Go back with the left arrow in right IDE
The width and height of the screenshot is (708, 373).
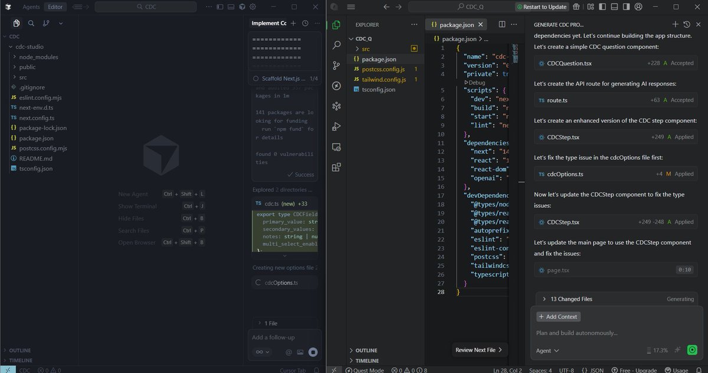pyautogui.click(x=387, y=7)
